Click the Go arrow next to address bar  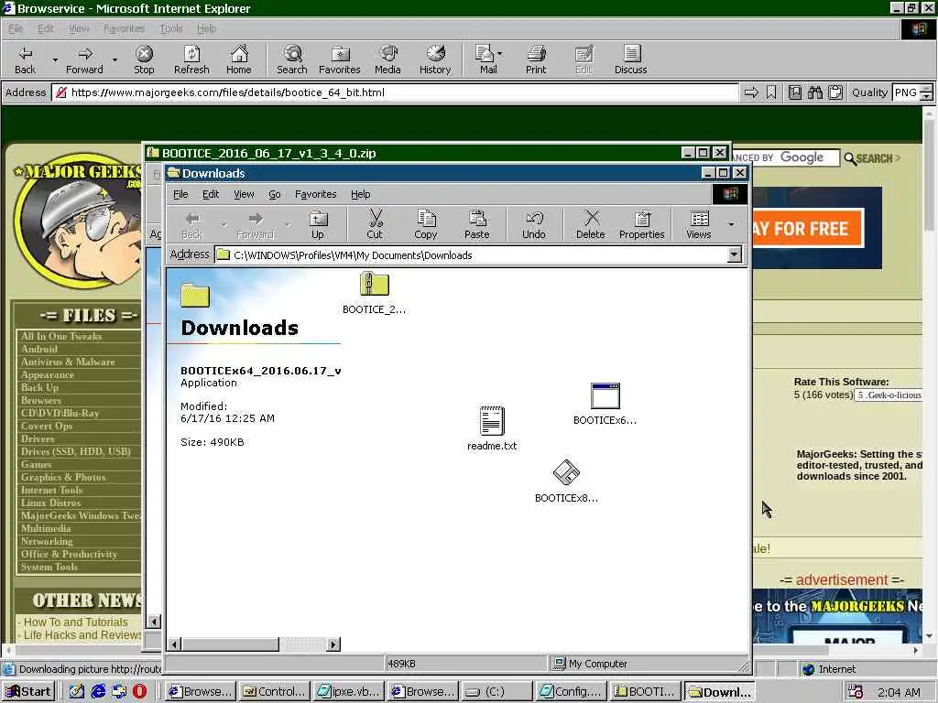(x=751, y=92)
